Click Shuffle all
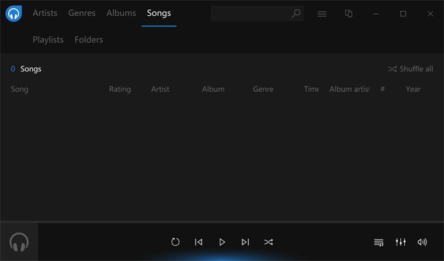The width and height of the screenshot is (444, 261). [410, 69]
